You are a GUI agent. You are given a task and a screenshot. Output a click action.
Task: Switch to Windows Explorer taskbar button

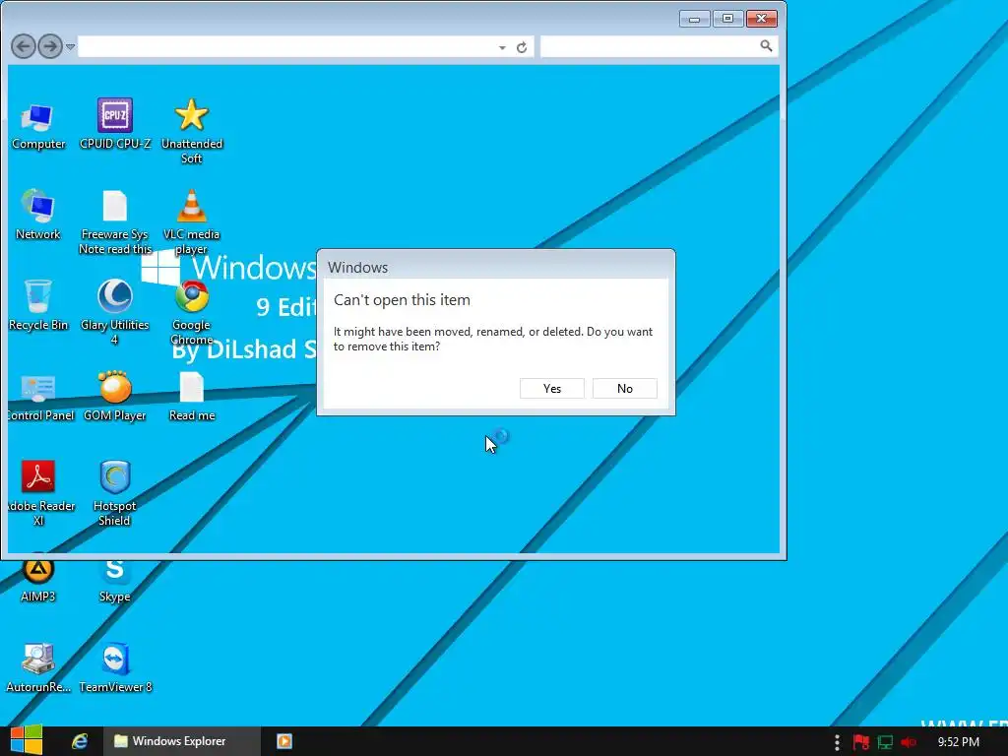pos(182,741)
